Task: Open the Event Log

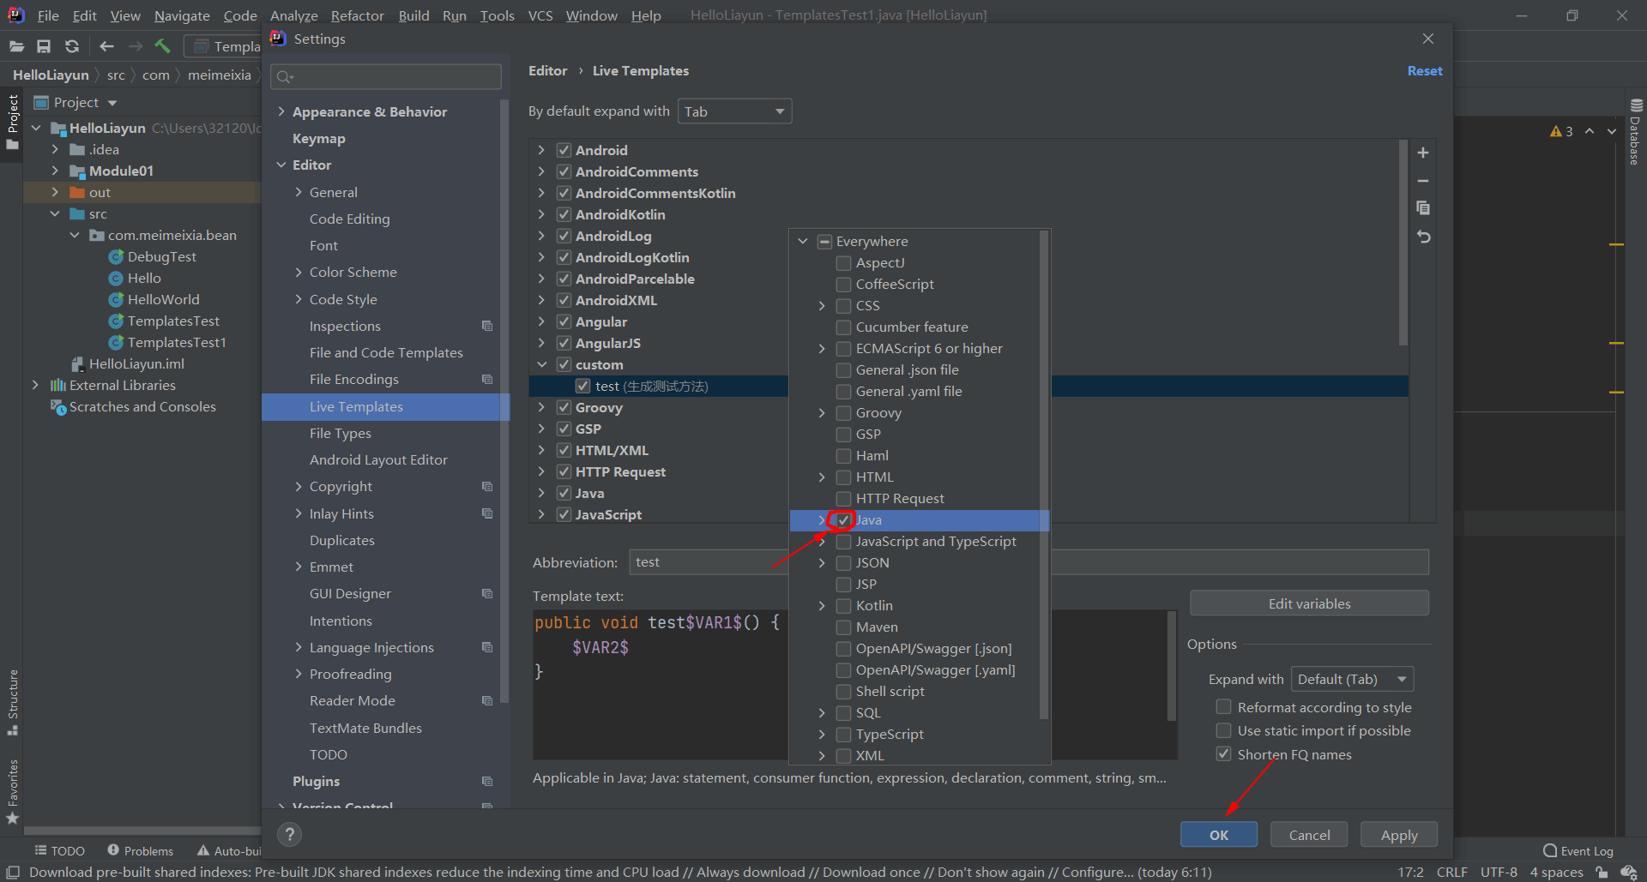Action: click(x=1578, y=850)
